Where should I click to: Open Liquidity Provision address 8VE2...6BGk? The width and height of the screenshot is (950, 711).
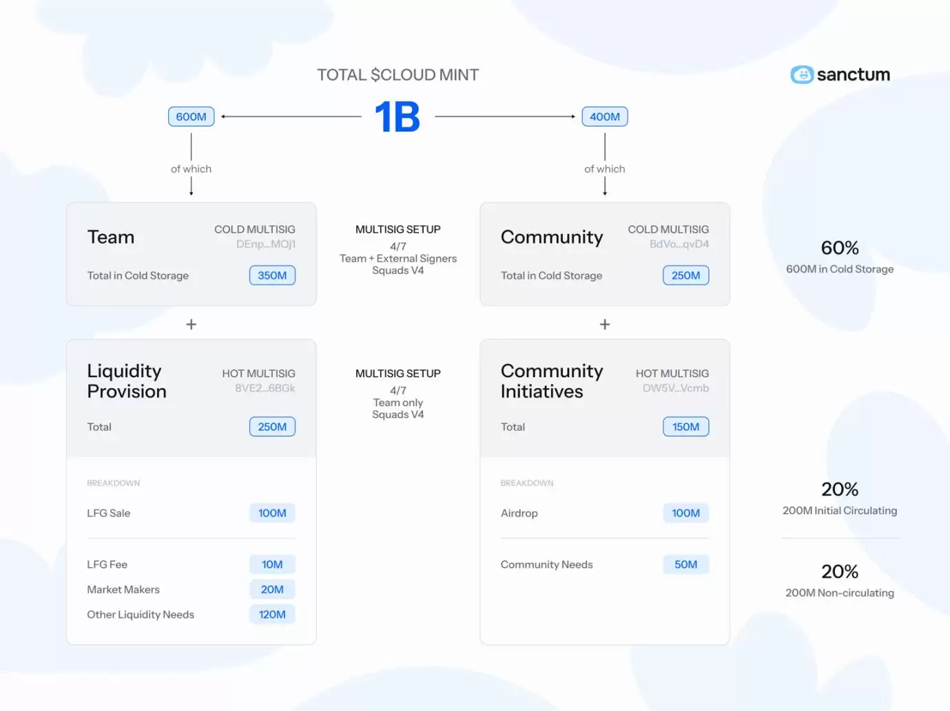[265, 388]
